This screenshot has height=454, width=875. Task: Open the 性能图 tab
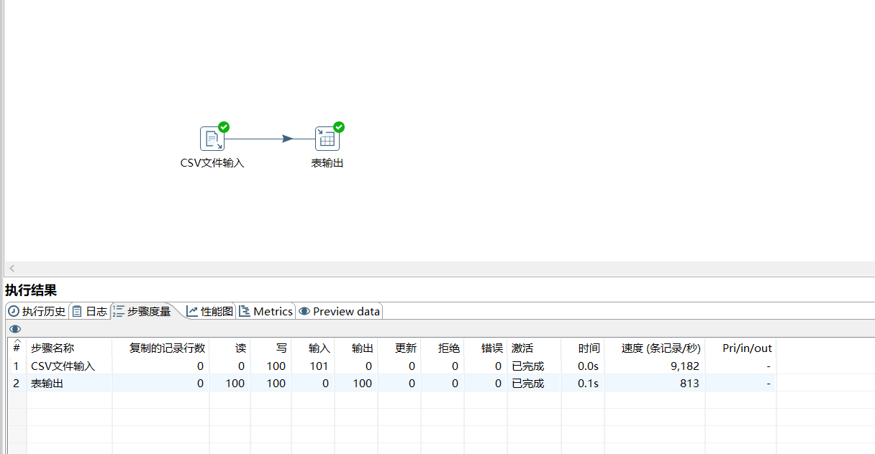(210, 311)
